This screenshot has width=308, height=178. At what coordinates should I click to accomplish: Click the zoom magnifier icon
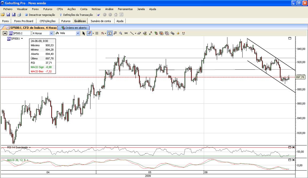click(121, 34)
